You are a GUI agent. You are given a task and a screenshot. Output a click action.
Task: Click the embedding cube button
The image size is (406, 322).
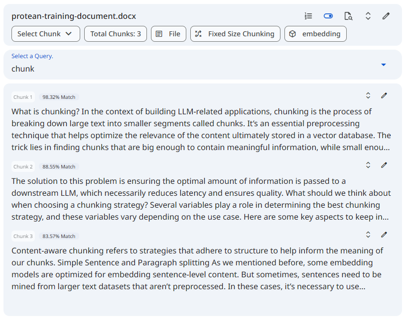315,34
